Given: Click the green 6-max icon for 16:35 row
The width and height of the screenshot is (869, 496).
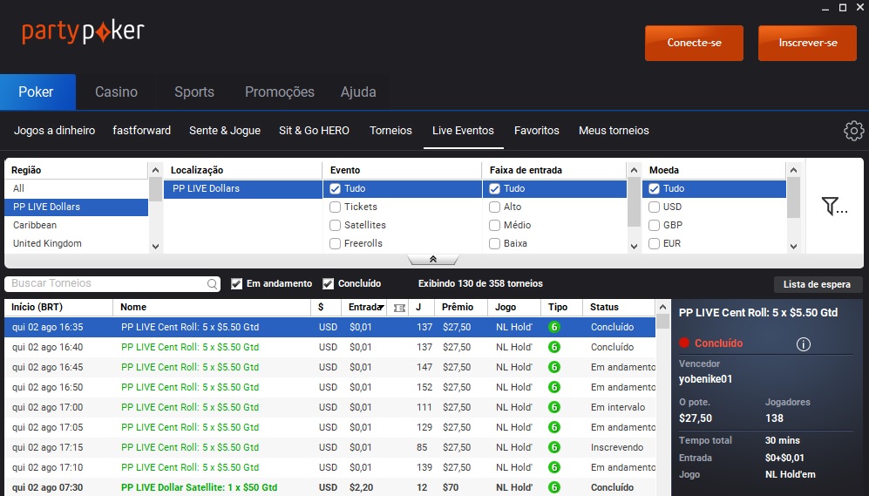Looking at the screenshot, I should 553,327.
